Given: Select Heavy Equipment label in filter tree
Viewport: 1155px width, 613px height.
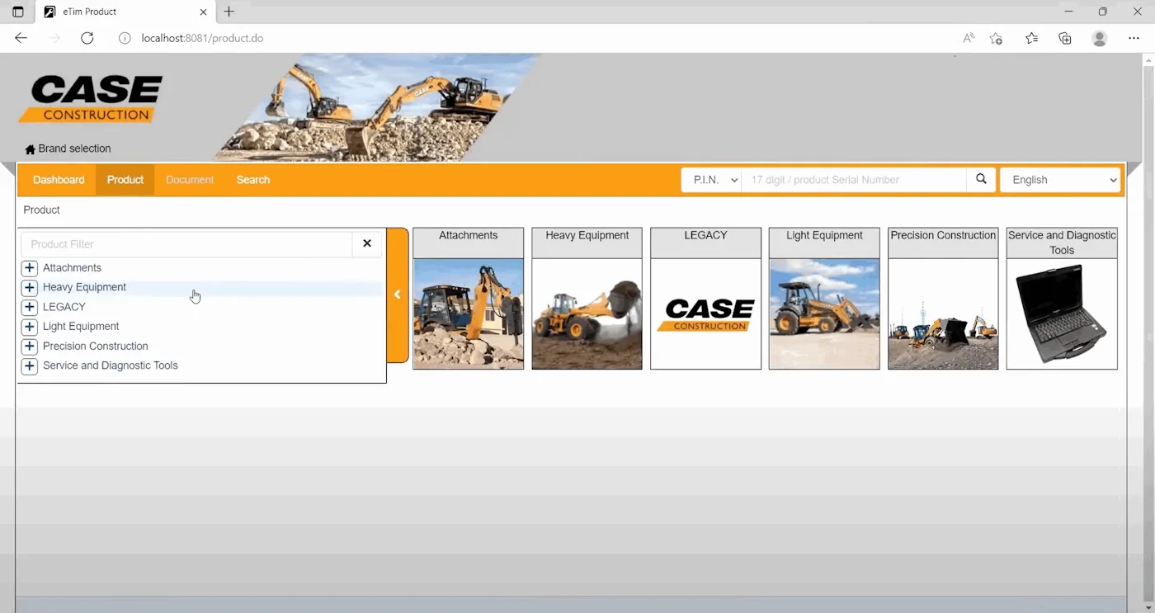Looking at the screenshot, I should coord(84,287).
